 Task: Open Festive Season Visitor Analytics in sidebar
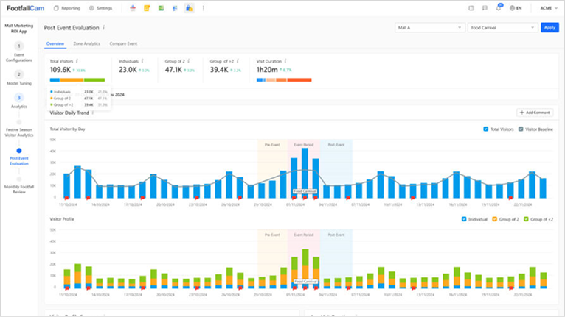click(x=19, y=132)
